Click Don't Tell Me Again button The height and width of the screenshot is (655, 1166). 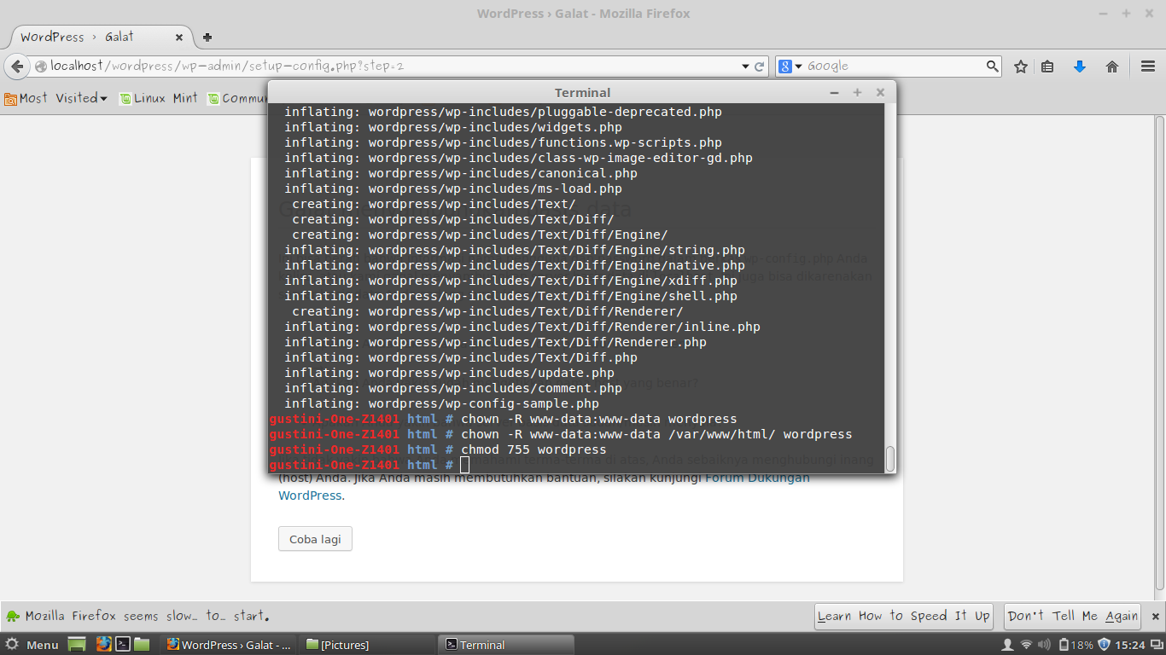tap(1073, 616)
